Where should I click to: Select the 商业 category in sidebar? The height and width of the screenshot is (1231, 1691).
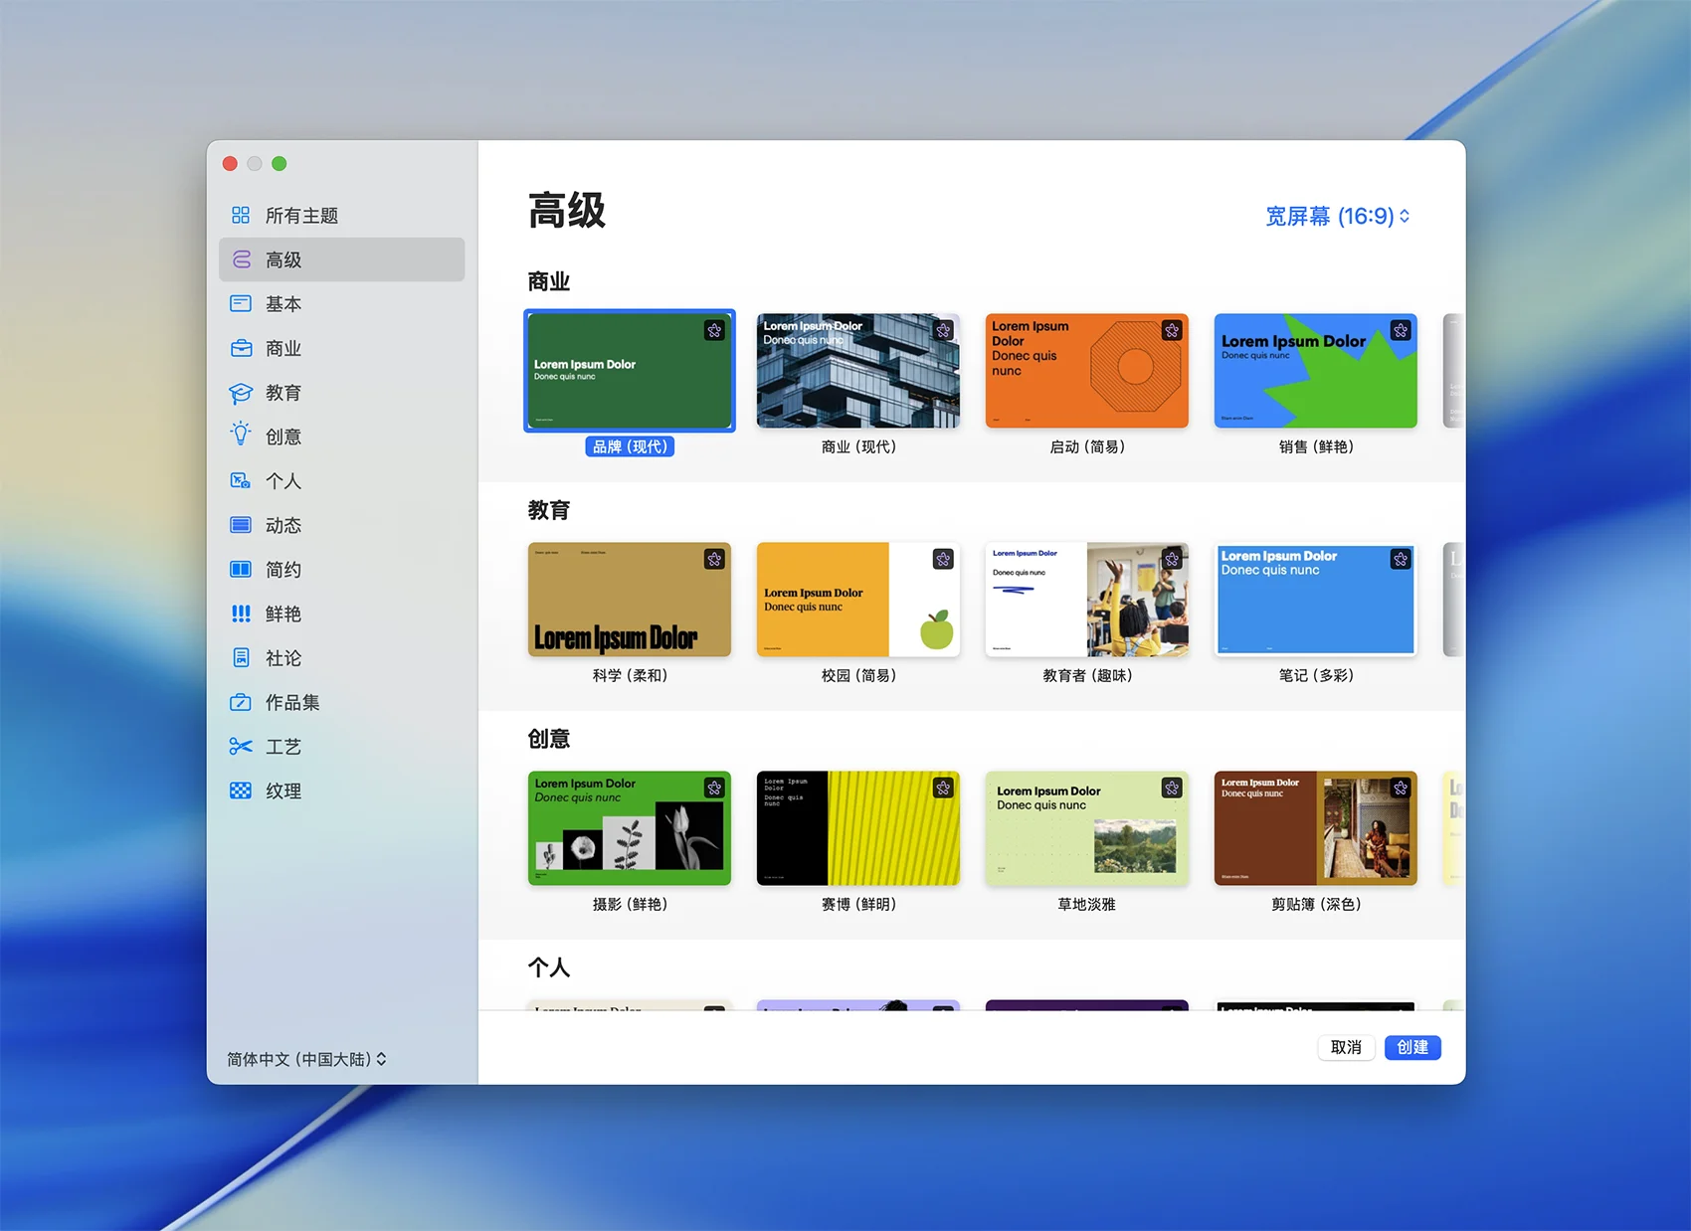(x=283, y=349)
